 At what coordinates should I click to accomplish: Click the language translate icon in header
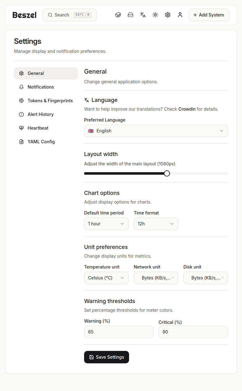[x=143, y=15]
